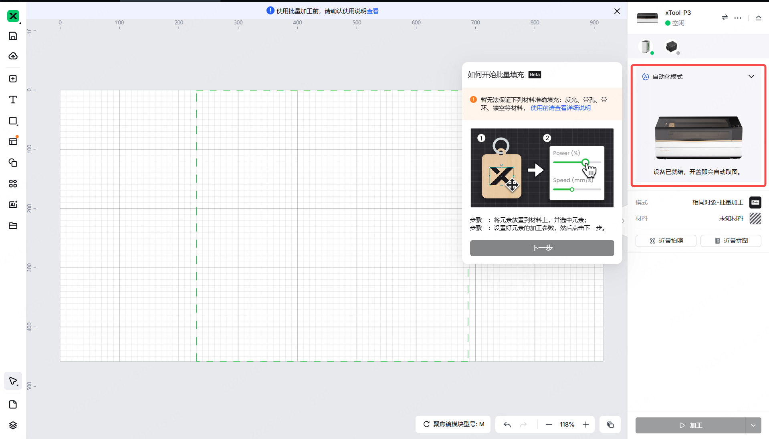Click the 下一步 button in the dialog

point(542,248)
